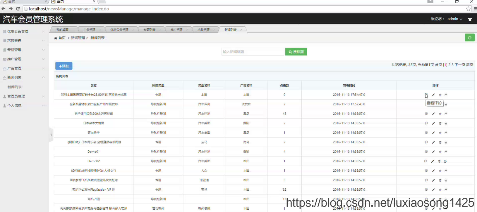The height and width of the screenshot is (212, 477).
Task: Expand the 推广管理 sidebar menu
Action: point(24,59)
